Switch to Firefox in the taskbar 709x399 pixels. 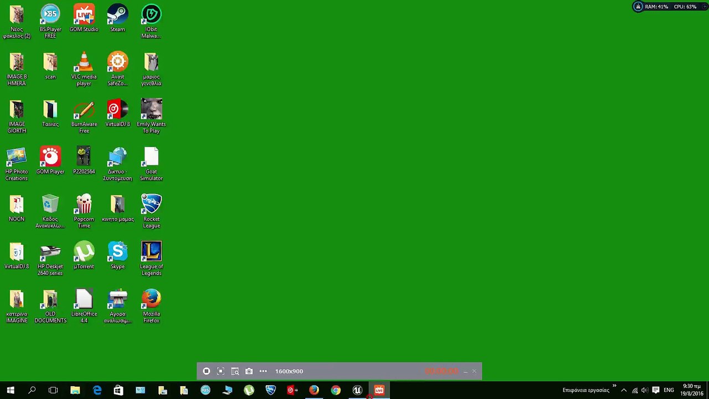click(x=314, y=390)
